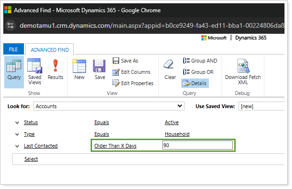Open the Look for Accounts dropdown
The width and height of the screenshot is (292, 189).
coord(108,106)
